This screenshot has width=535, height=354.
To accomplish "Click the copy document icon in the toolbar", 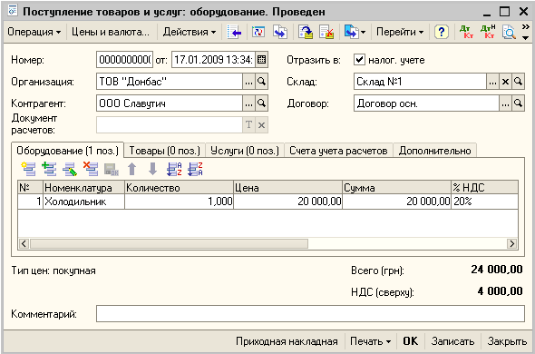I will (x=280, y=32).
